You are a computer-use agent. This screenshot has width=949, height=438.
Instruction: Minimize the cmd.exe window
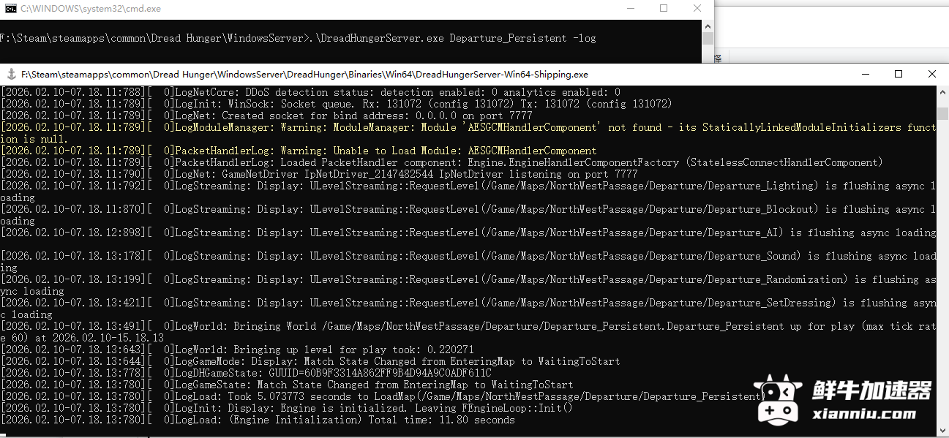click(x=631, y=9)
